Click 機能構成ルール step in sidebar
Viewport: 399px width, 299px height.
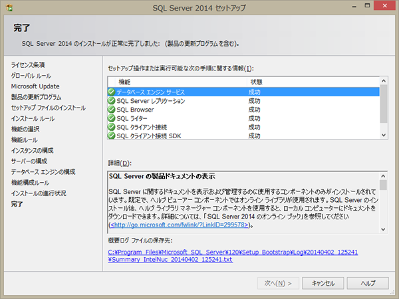coord(30,182)
